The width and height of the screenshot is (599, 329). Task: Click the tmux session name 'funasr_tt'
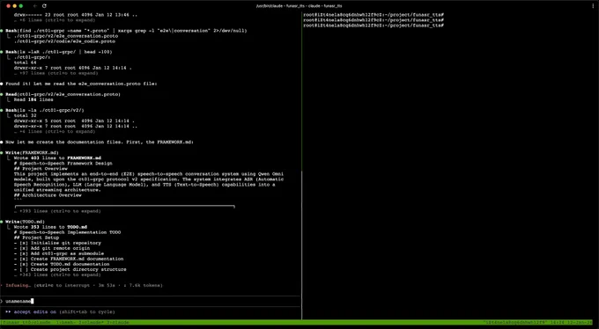pyautogui.click(x=13, y=323)
